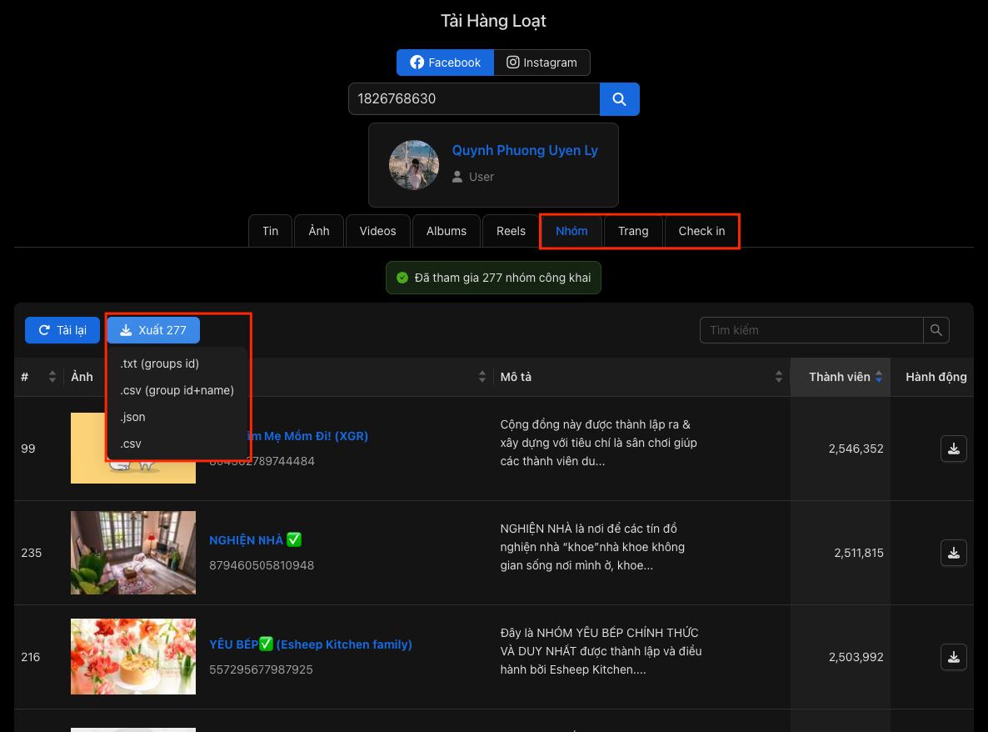Download the group with 2,546,352 members
988x732 pixels.
953,449
